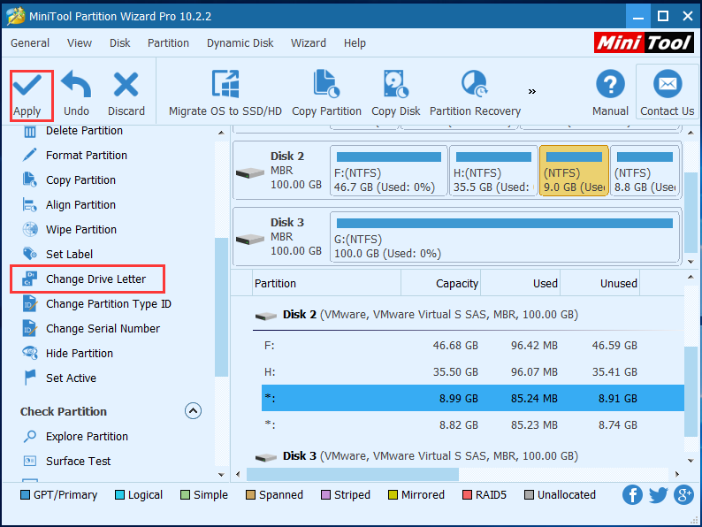Select the 8.82 GB unlettered partition row
Viewport: 702px width, 527px height.
pos(473,424)
